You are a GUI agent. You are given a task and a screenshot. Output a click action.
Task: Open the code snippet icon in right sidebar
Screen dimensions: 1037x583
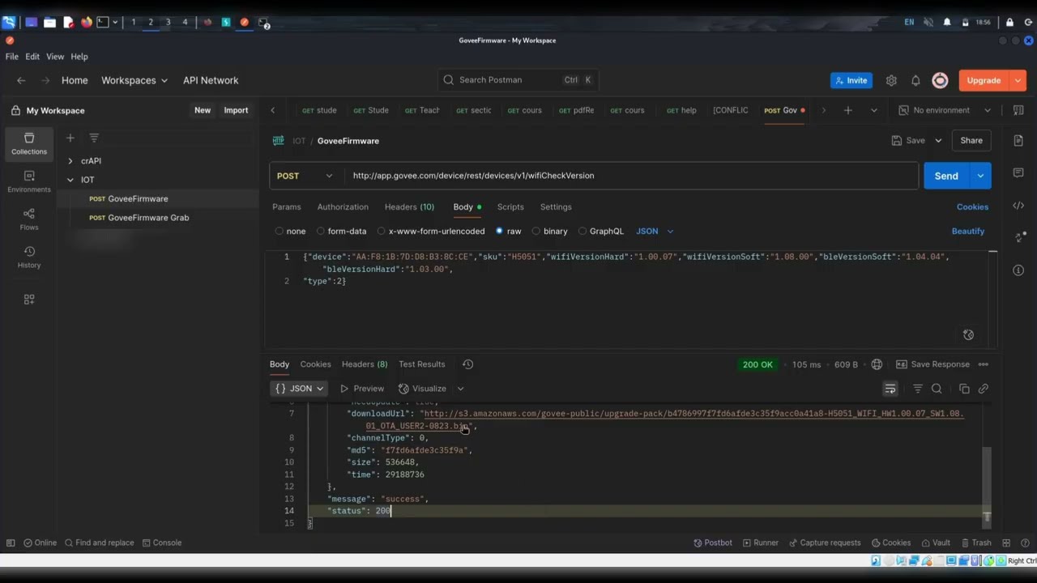pos(1018,206)
